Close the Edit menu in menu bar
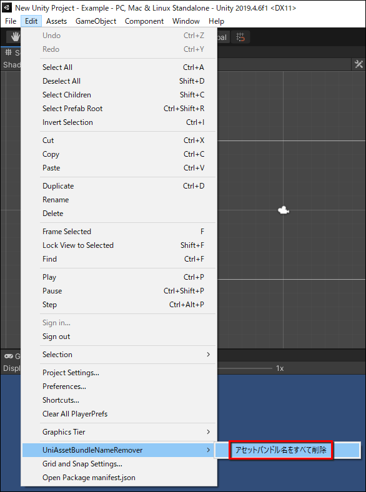This screenshot has height=492, width=366. click(31, 21)
